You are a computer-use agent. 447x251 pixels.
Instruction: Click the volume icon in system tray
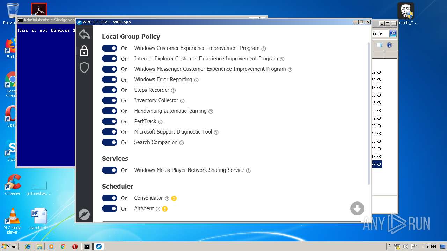click(x=405, y=246)
